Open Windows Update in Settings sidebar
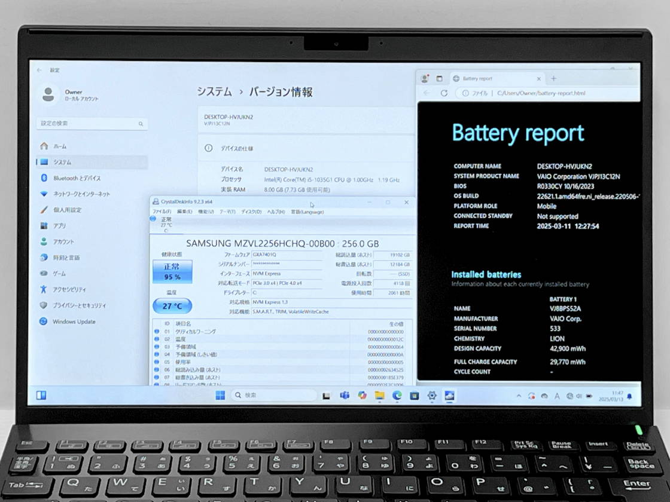Viewport: 670px width, 502px height. click(x=68, y=322)
